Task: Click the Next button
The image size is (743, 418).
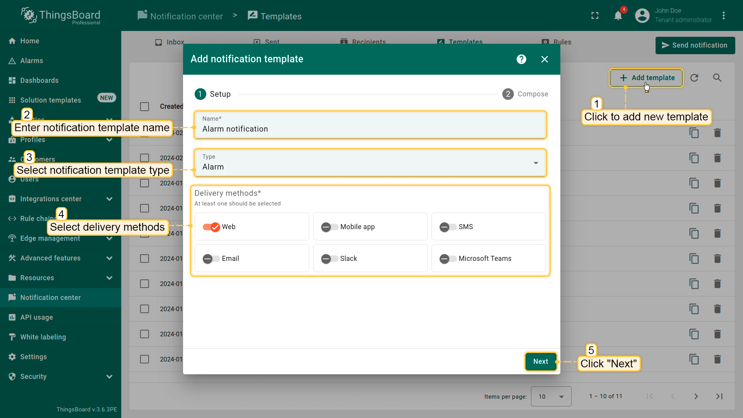Action: coord(540,361)
